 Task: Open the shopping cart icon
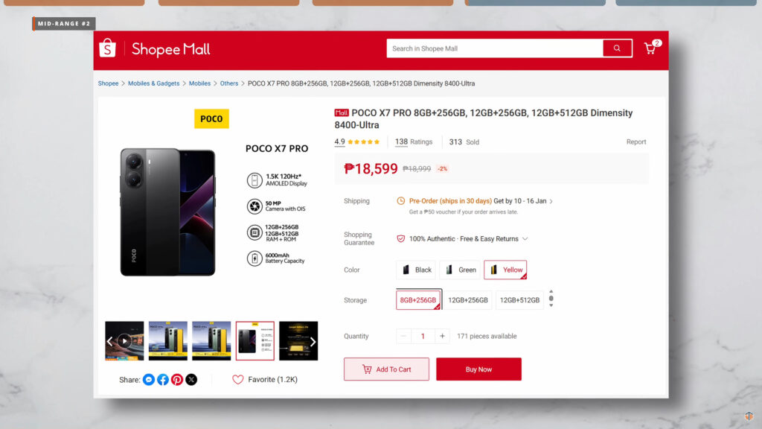pos(650,48)
